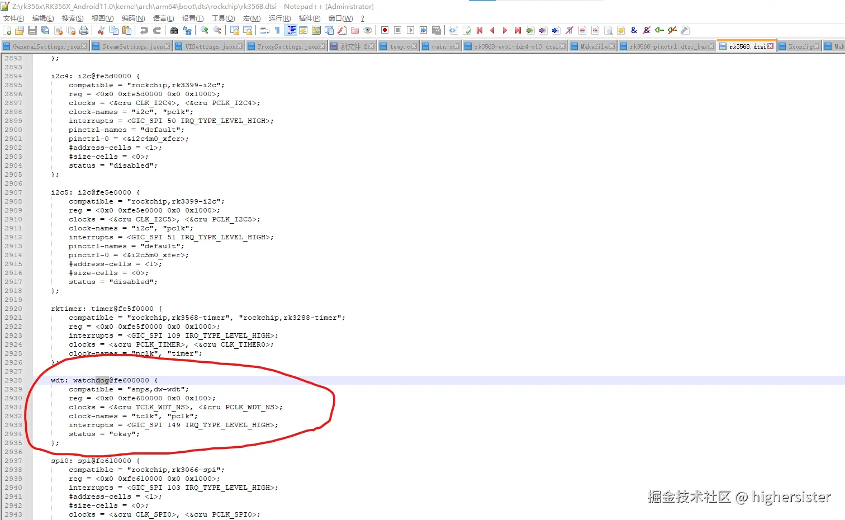Open the Replace dialog icon
845x520 pixels.
(187, 30)
